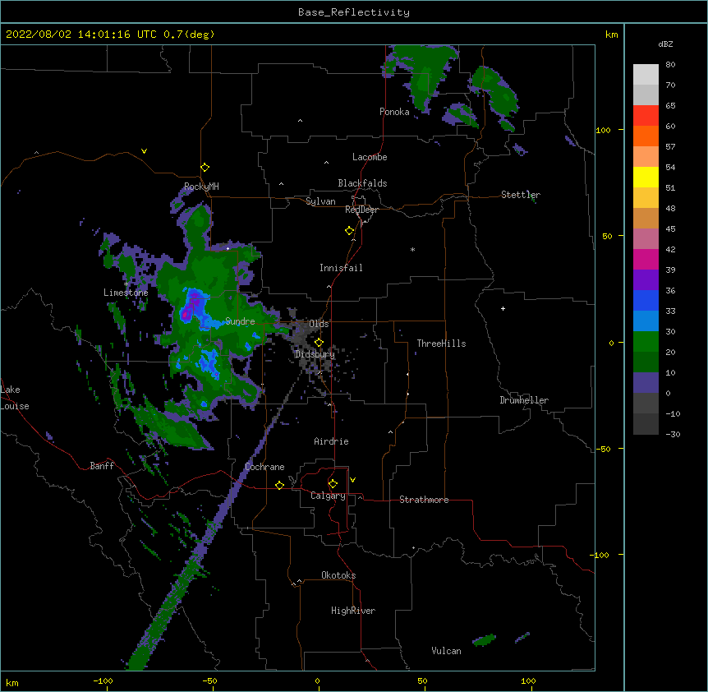Click the magenta 42 dBZ legend swatch
The width and height of the screenshot is (708, 692).
point(646,259)
